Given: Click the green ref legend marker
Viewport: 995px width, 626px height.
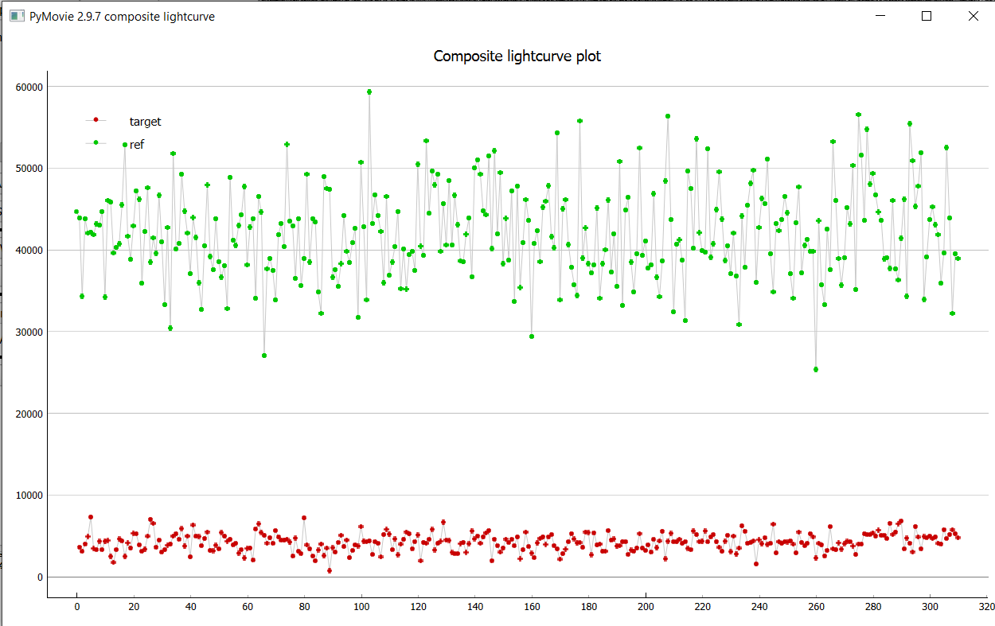Looking at the screenshot, I should click(96, 142).
